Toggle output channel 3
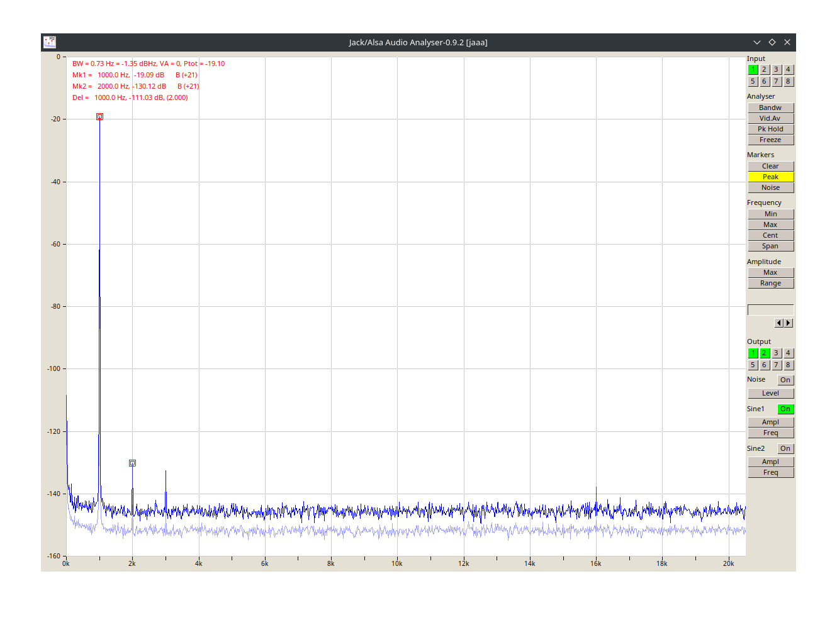Image resolution: width=837 pixels, height=620 pixels. tap(776, 353)
